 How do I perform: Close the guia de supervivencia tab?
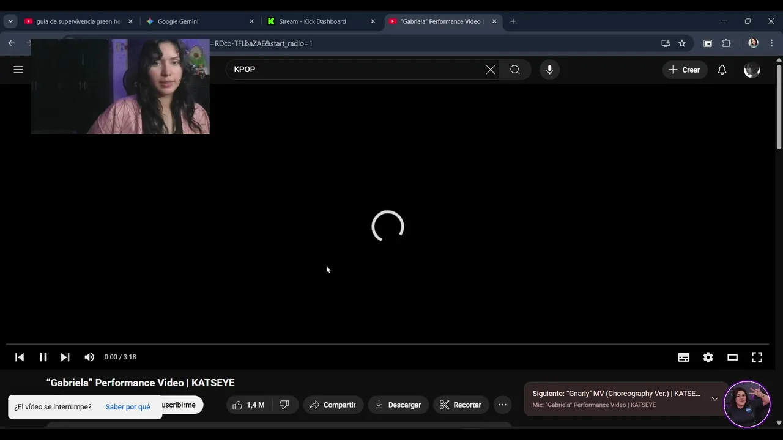[130, 21]
